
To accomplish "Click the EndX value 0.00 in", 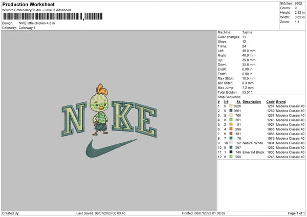I will 247,69.
